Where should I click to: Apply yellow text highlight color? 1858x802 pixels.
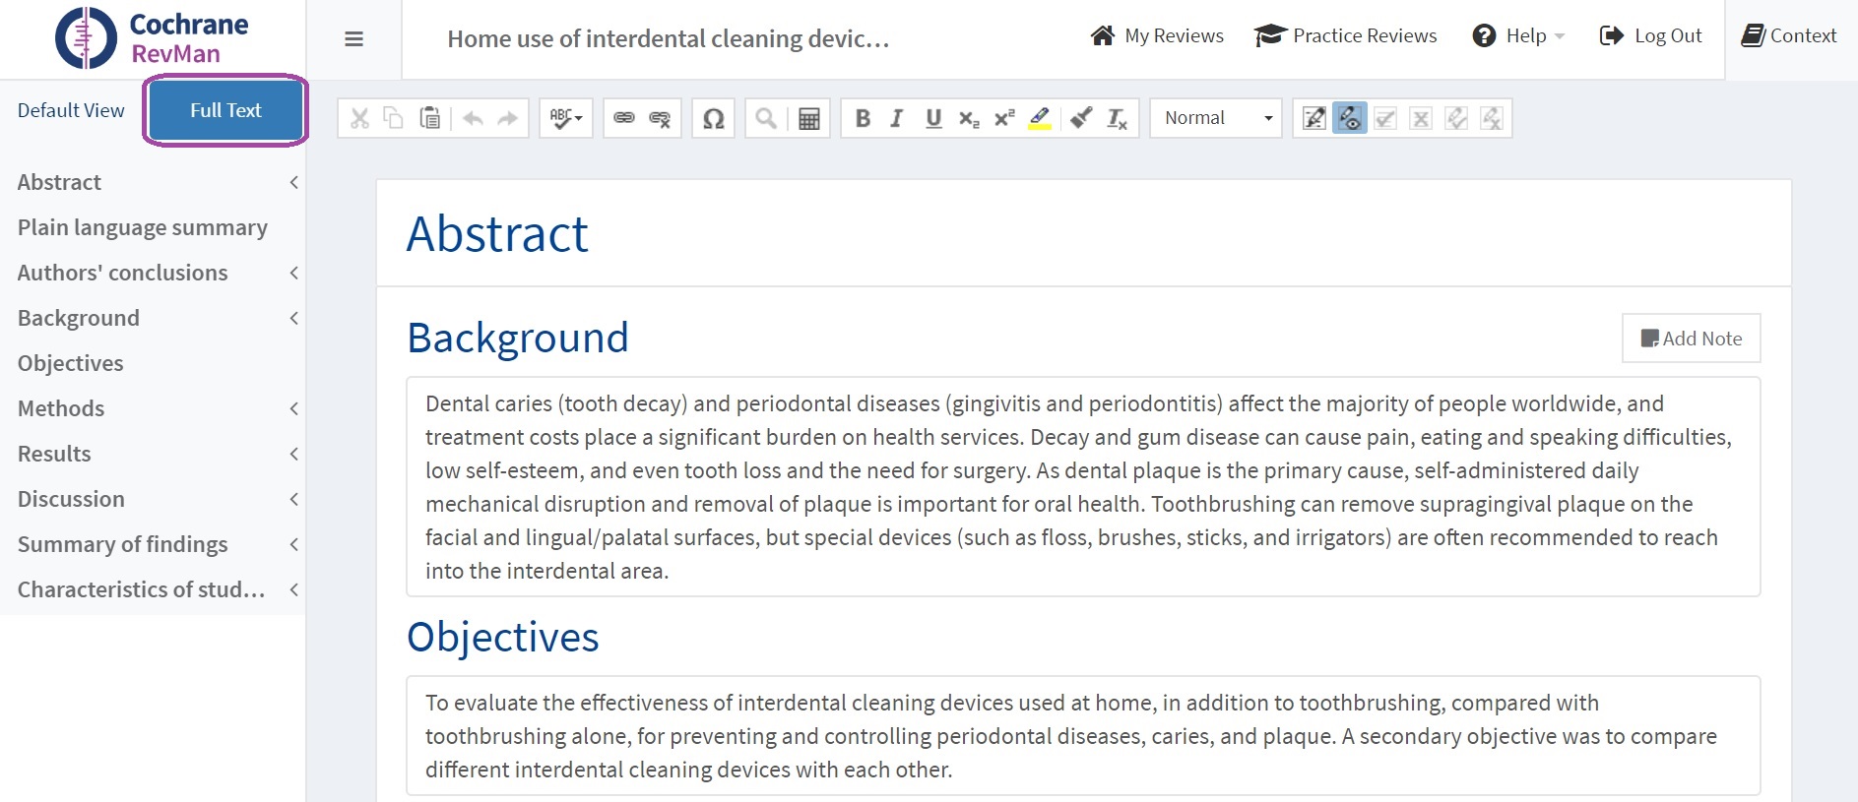[x=1040, y=119]
